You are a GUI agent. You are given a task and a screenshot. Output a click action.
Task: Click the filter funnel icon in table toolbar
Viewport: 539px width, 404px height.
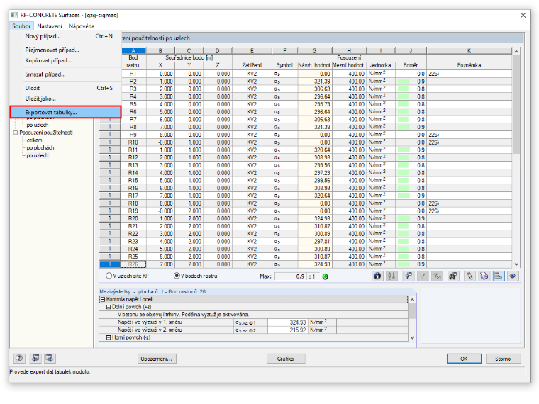tap(408, 276)
